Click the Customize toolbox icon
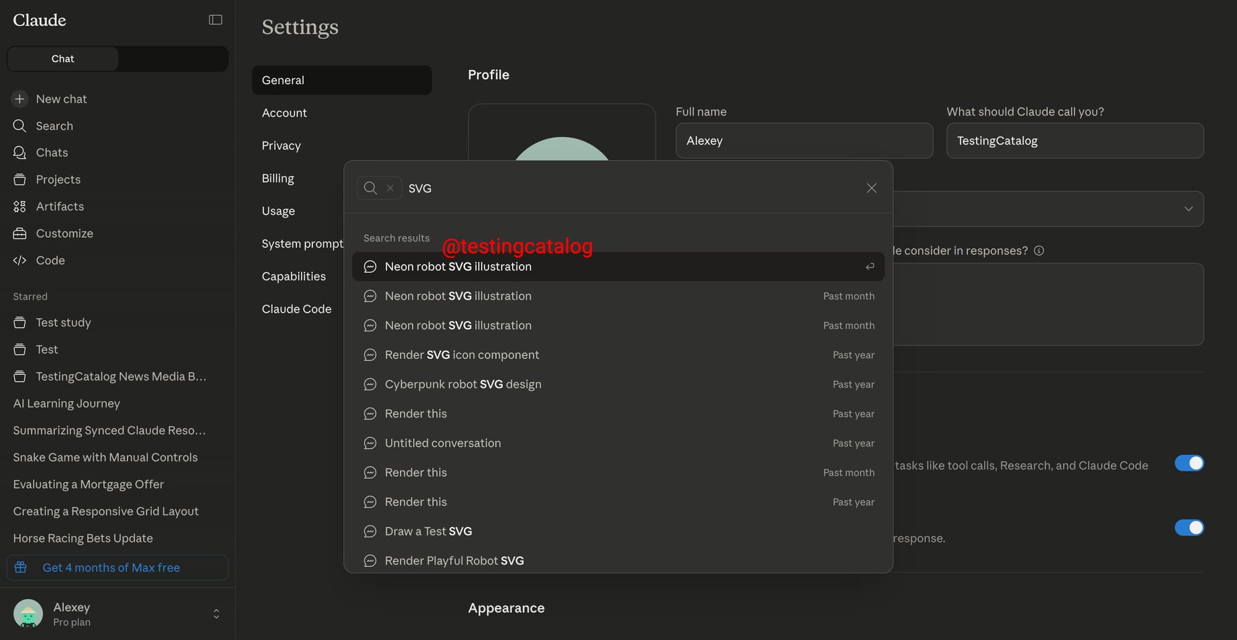This screenshot has height=640, width=1237. [20, 234]
